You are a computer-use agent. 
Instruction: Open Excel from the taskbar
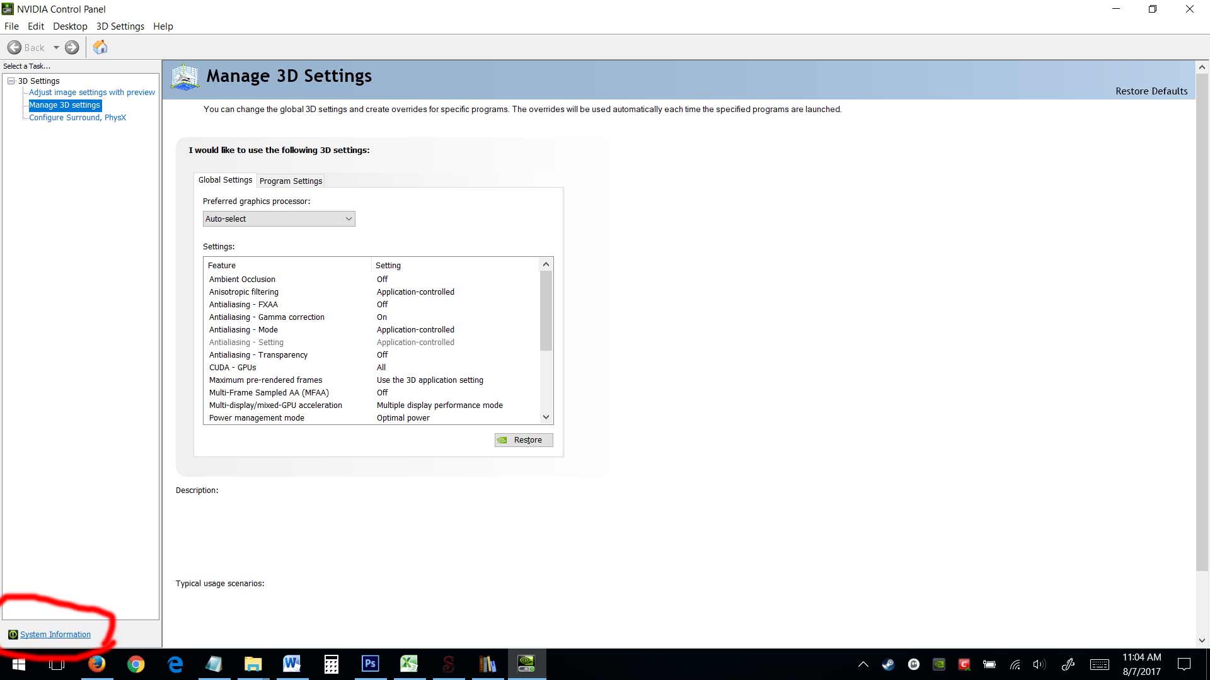tap(409, 664)
